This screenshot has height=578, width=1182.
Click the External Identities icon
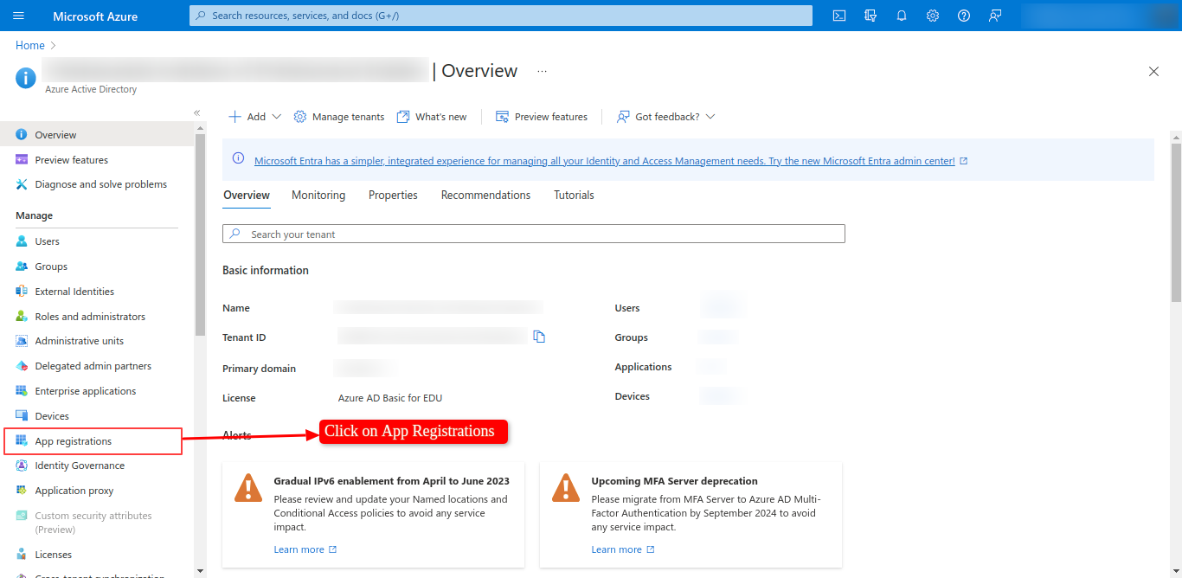[22, 292]
